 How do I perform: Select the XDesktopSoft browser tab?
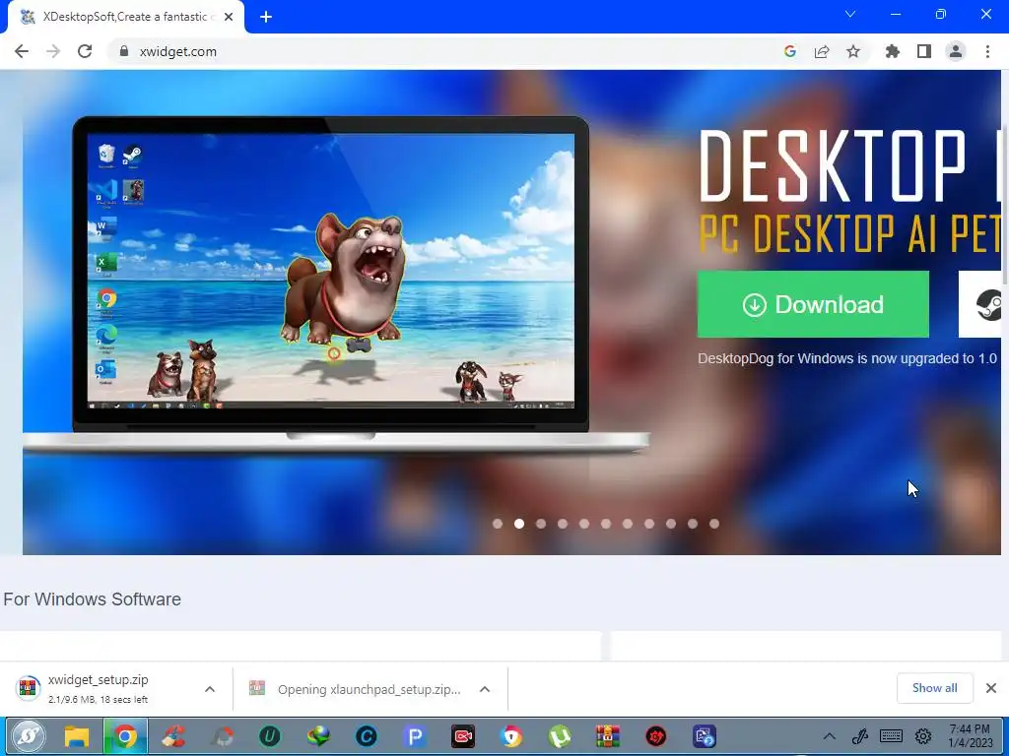126,18
